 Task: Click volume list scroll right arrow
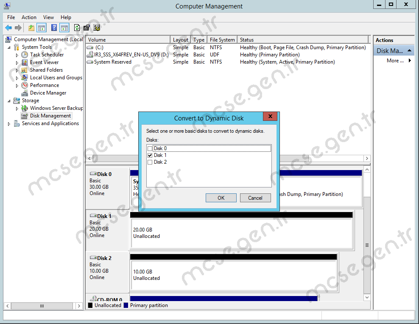point(367,158)
